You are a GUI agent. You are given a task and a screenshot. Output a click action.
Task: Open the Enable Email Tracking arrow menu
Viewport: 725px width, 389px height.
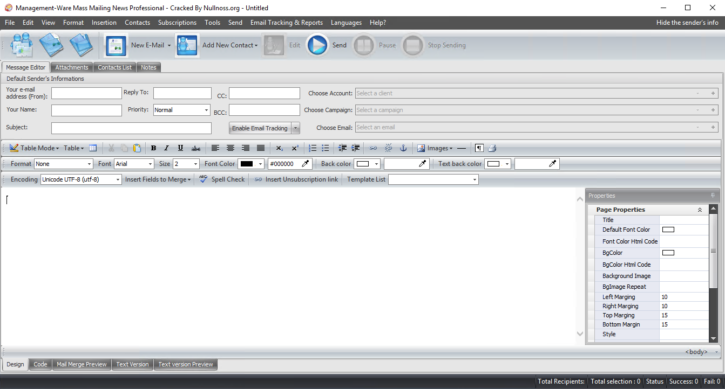pos(295,128)
